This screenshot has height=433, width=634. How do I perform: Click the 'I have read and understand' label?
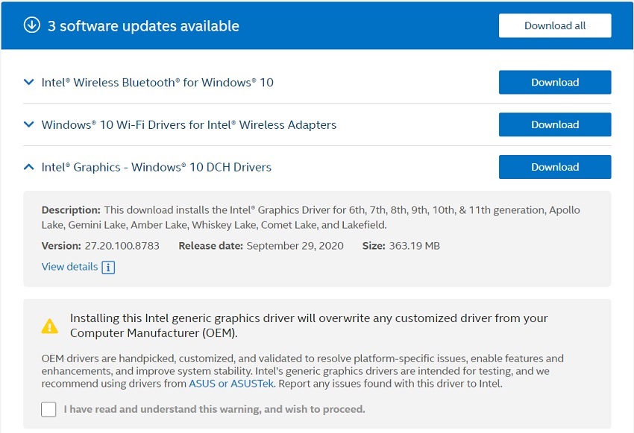pos(214,409)
